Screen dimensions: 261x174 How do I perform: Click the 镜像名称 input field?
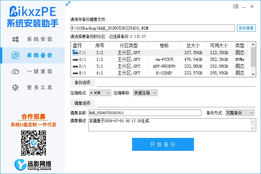click(x=145, y=113)
